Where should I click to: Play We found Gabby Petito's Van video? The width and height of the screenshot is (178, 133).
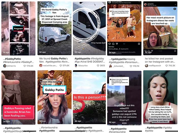[x=54, y=28]
